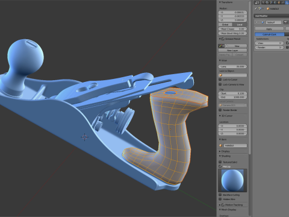Enable Lock to Cursor checkbox
This screenshot has width=289, height=217.
coord(220,80)
